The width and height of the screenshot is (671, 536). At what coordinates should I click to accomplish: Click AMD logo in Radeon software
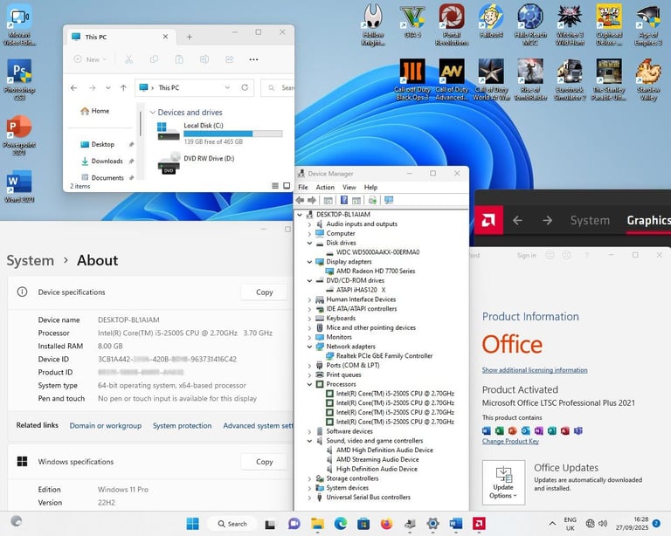click(488, 220)
